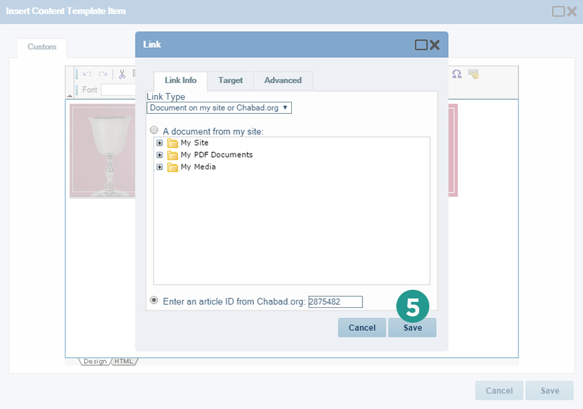Screen dimensions: 583x409
Task: Expand the My Site tree node
Action: pos(160,143)
